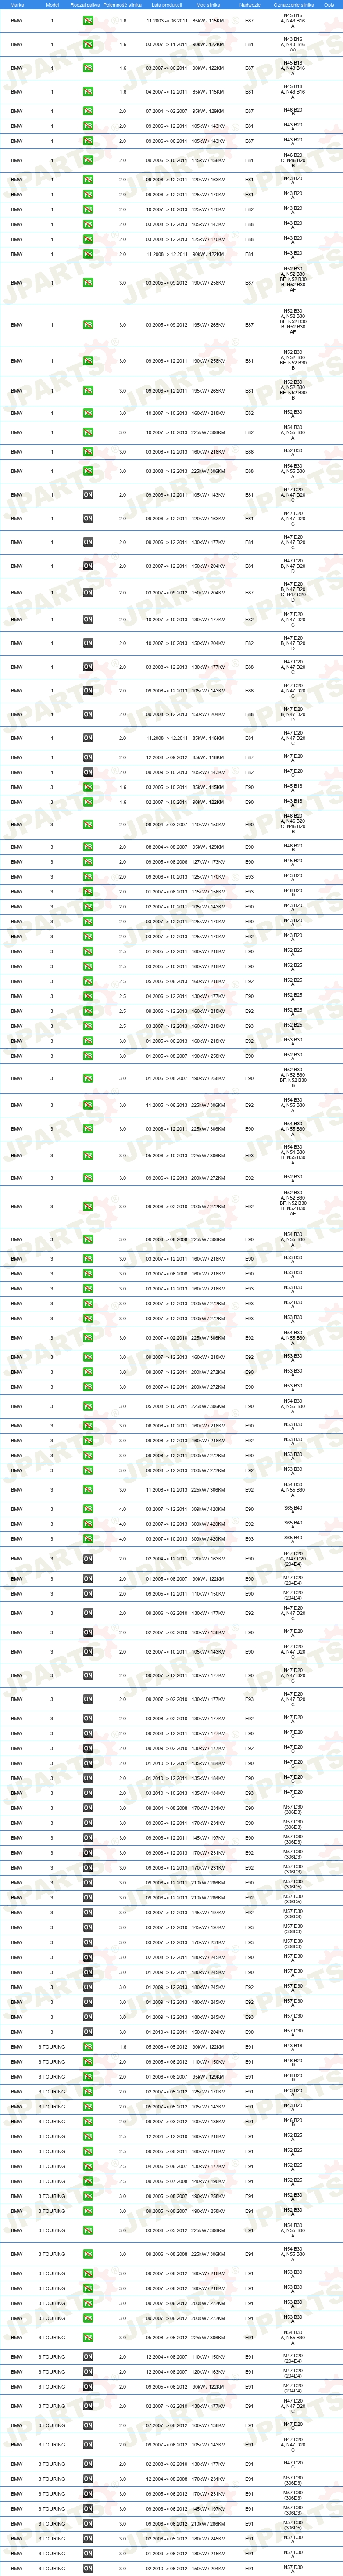Click the Marka column header
The image size is (343, 2576).
[x=17, y=4]
